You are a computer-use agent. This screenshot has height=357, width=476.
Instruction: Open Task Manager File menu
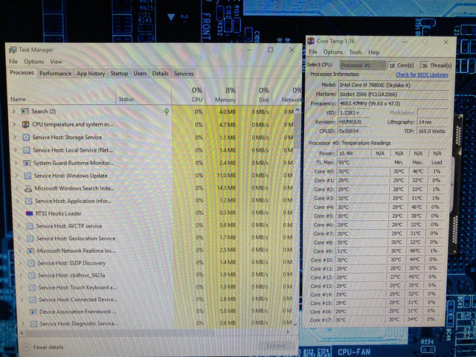13,62
